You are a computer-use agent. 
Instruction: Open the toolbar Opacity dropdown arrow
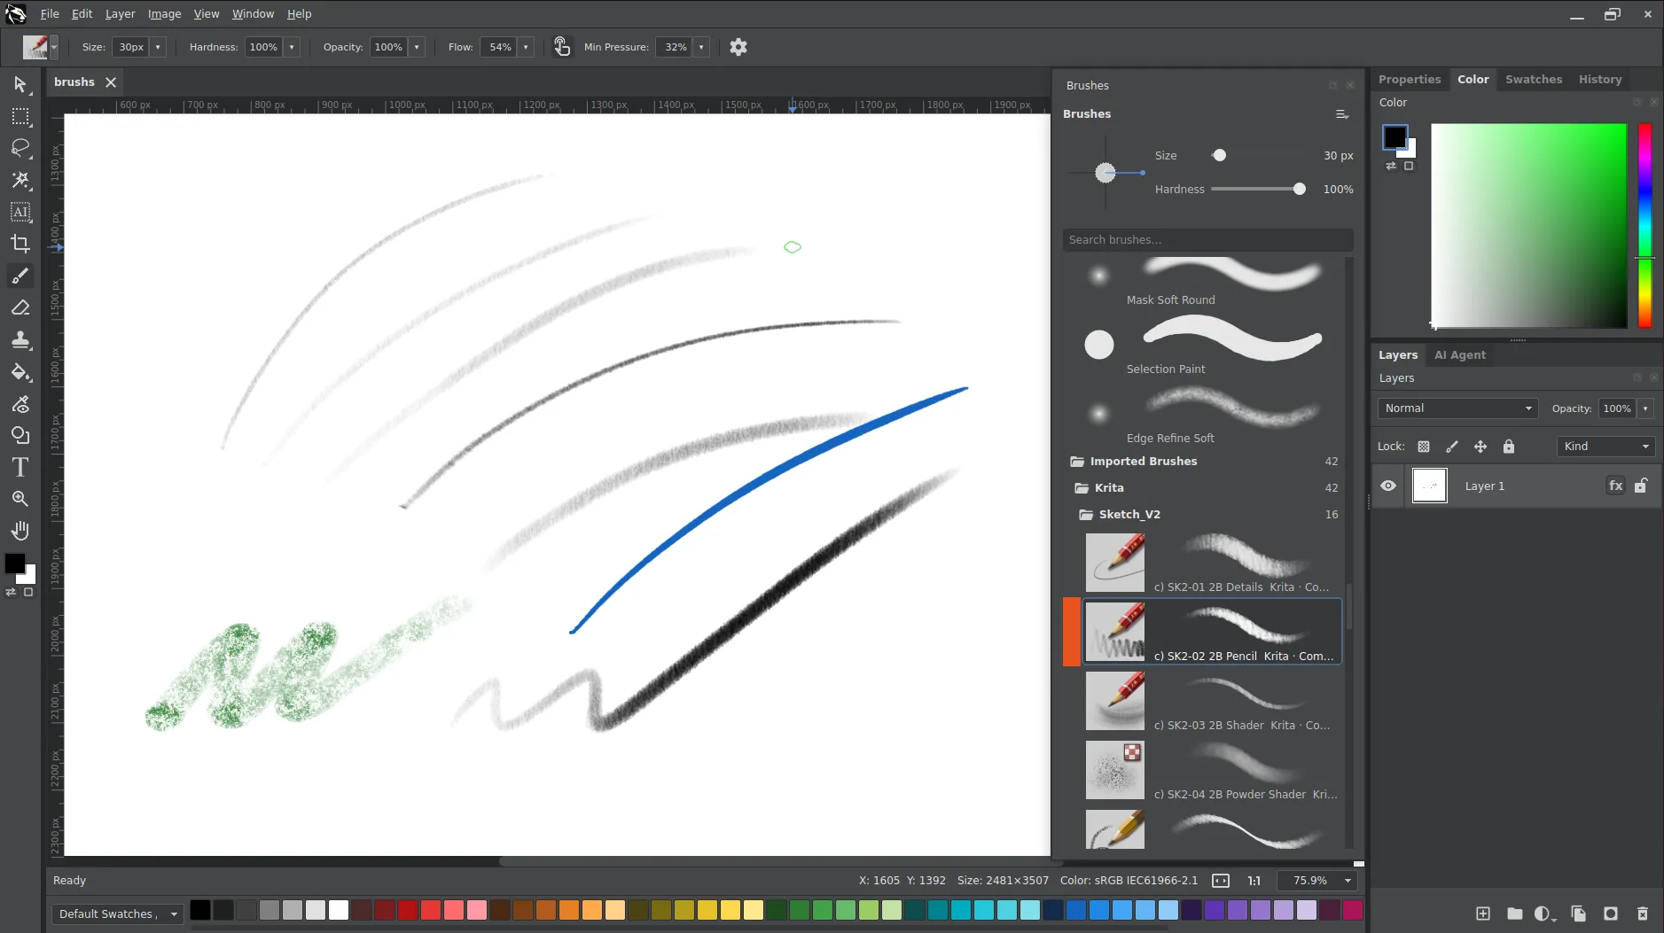417,47
